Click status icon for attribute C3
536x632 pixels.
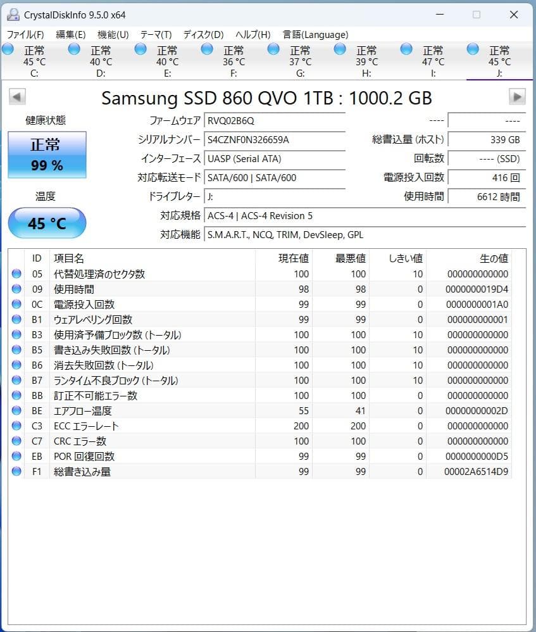tap(16, 426)
